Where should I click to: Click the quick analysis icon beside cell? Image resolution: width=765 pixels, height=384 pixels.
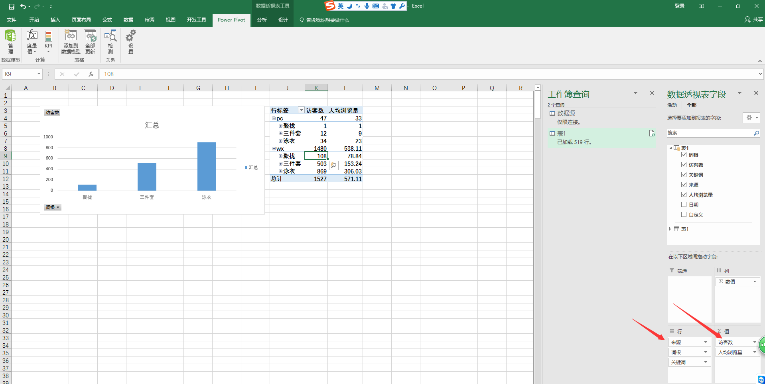(x=334, y=165)
